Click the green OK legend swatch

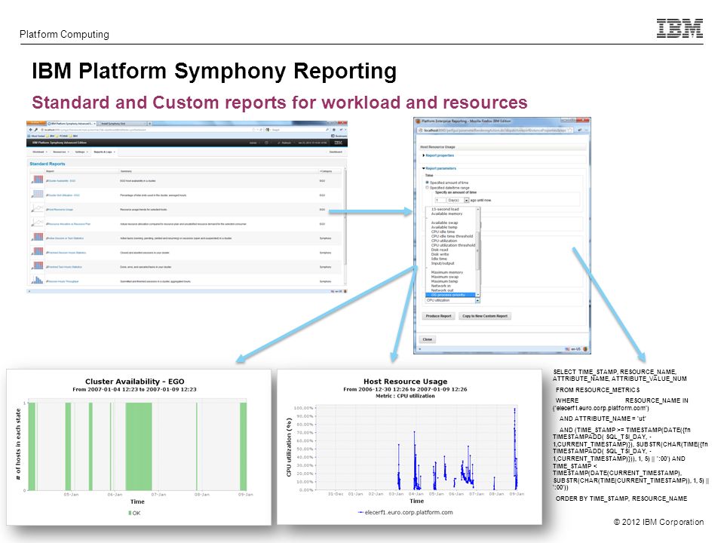point(130,513)
